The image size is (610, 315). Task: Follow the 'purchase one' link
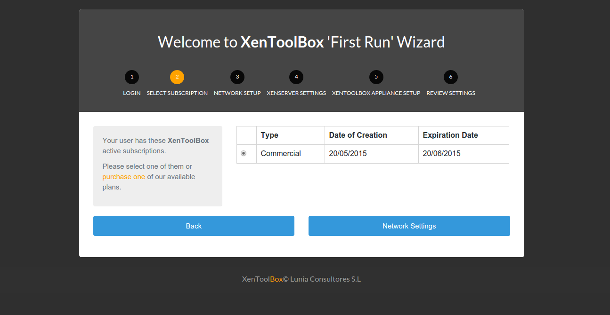click(x=123, y=177)
